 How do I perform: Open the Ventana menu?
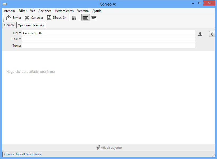coord(83,11)
